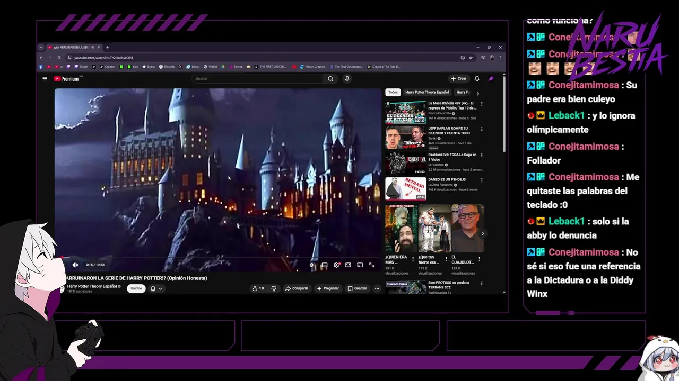Dislike the video with thumbs down
Screen dimensions: 679x381
(x=274, y=288)
